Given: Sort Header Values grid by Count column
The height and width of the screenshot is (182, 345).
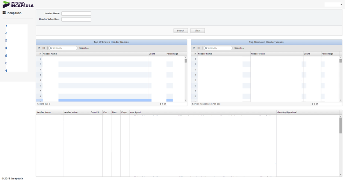Looking at the screenshot, I should pos(312,54).
